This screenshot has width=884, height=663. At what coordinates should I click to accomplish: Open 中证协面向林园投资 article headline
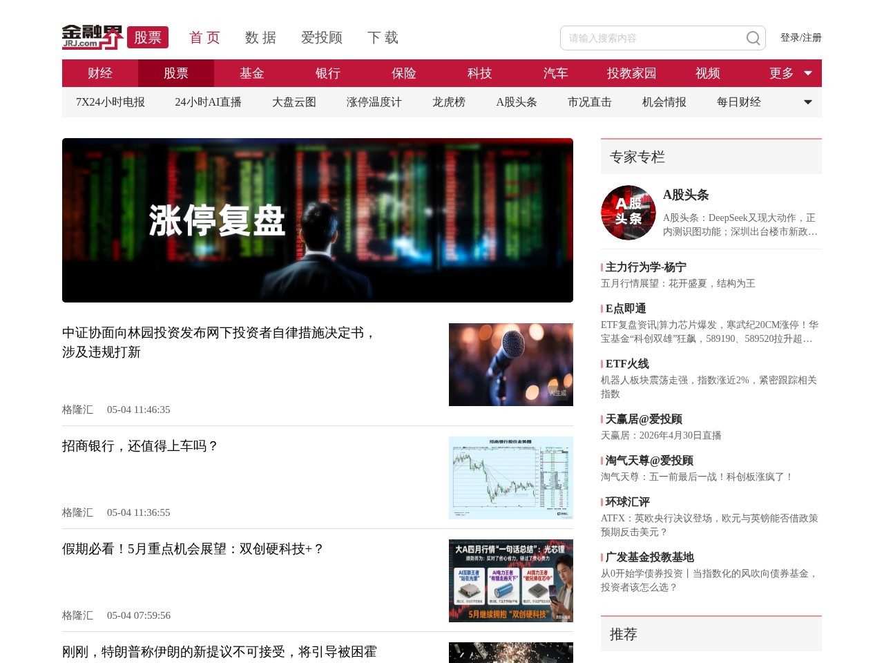pos(220,343)
